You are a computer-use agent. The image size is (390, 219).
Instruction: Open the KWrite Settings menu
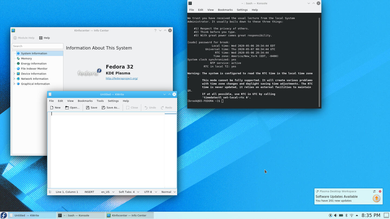click(x=113, y=101)
